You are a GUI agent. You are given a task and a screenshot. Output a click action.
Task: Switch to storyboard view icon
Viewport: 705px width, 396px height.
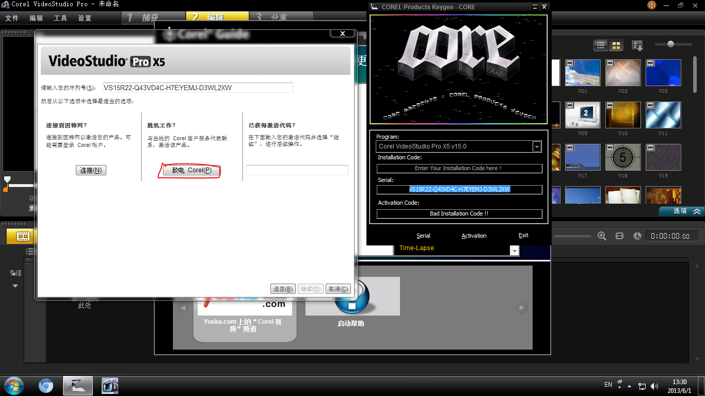pyautogui.click(x=23, y=236)
